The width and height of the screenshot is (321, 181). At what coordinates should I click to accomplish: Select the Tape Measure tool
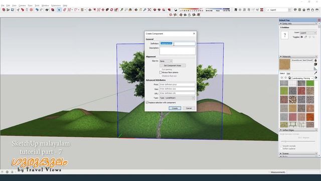[x=121, y=10]
